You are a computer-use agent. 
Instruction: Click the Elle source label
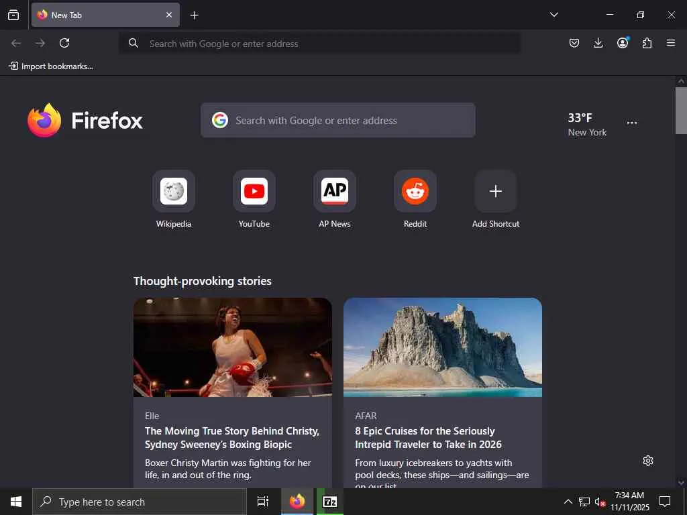pos(152,416)
